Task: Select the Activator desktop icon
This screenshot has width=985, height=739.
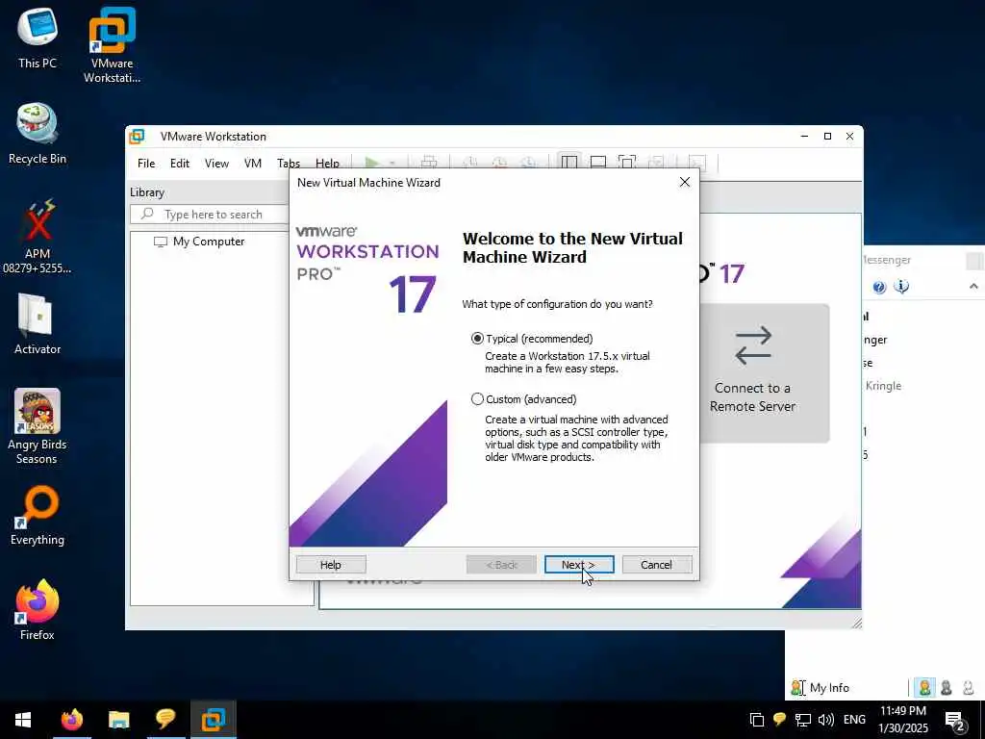Action: point(38,324)
